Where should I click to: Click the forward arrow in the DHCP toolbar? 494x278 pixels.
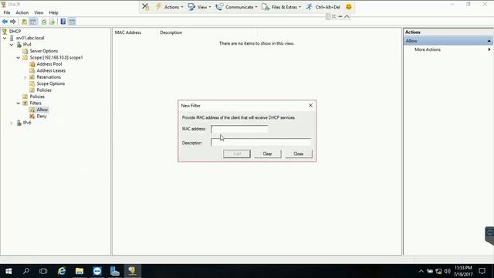[x=13, y=22]
